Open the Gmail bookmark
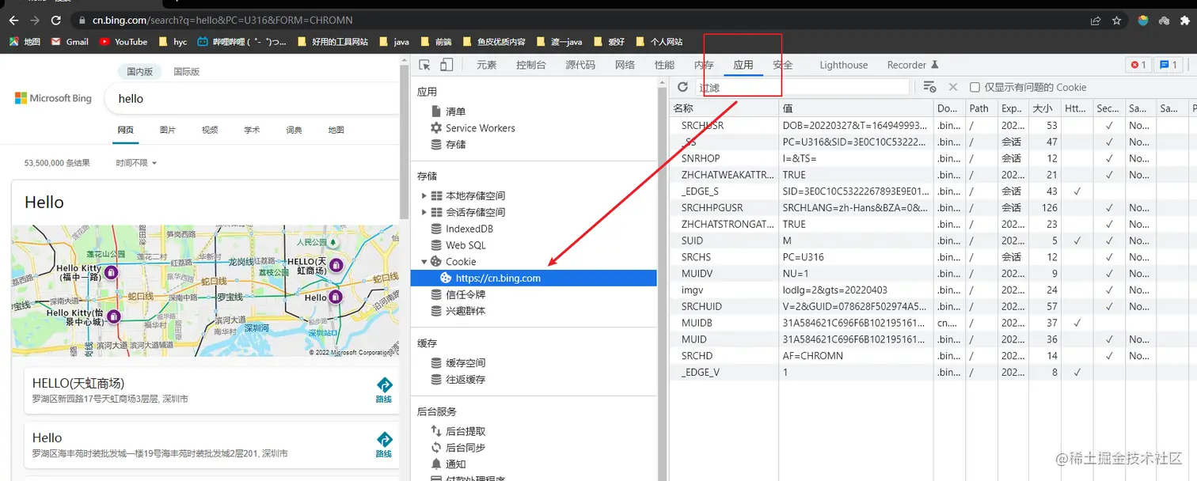This screenshot has height=481, width=1197. coord(70,41)
